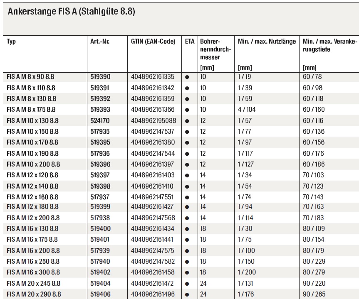The image size is (359, 299).
Task: Click article number 519397
Action: coord(100,175)
